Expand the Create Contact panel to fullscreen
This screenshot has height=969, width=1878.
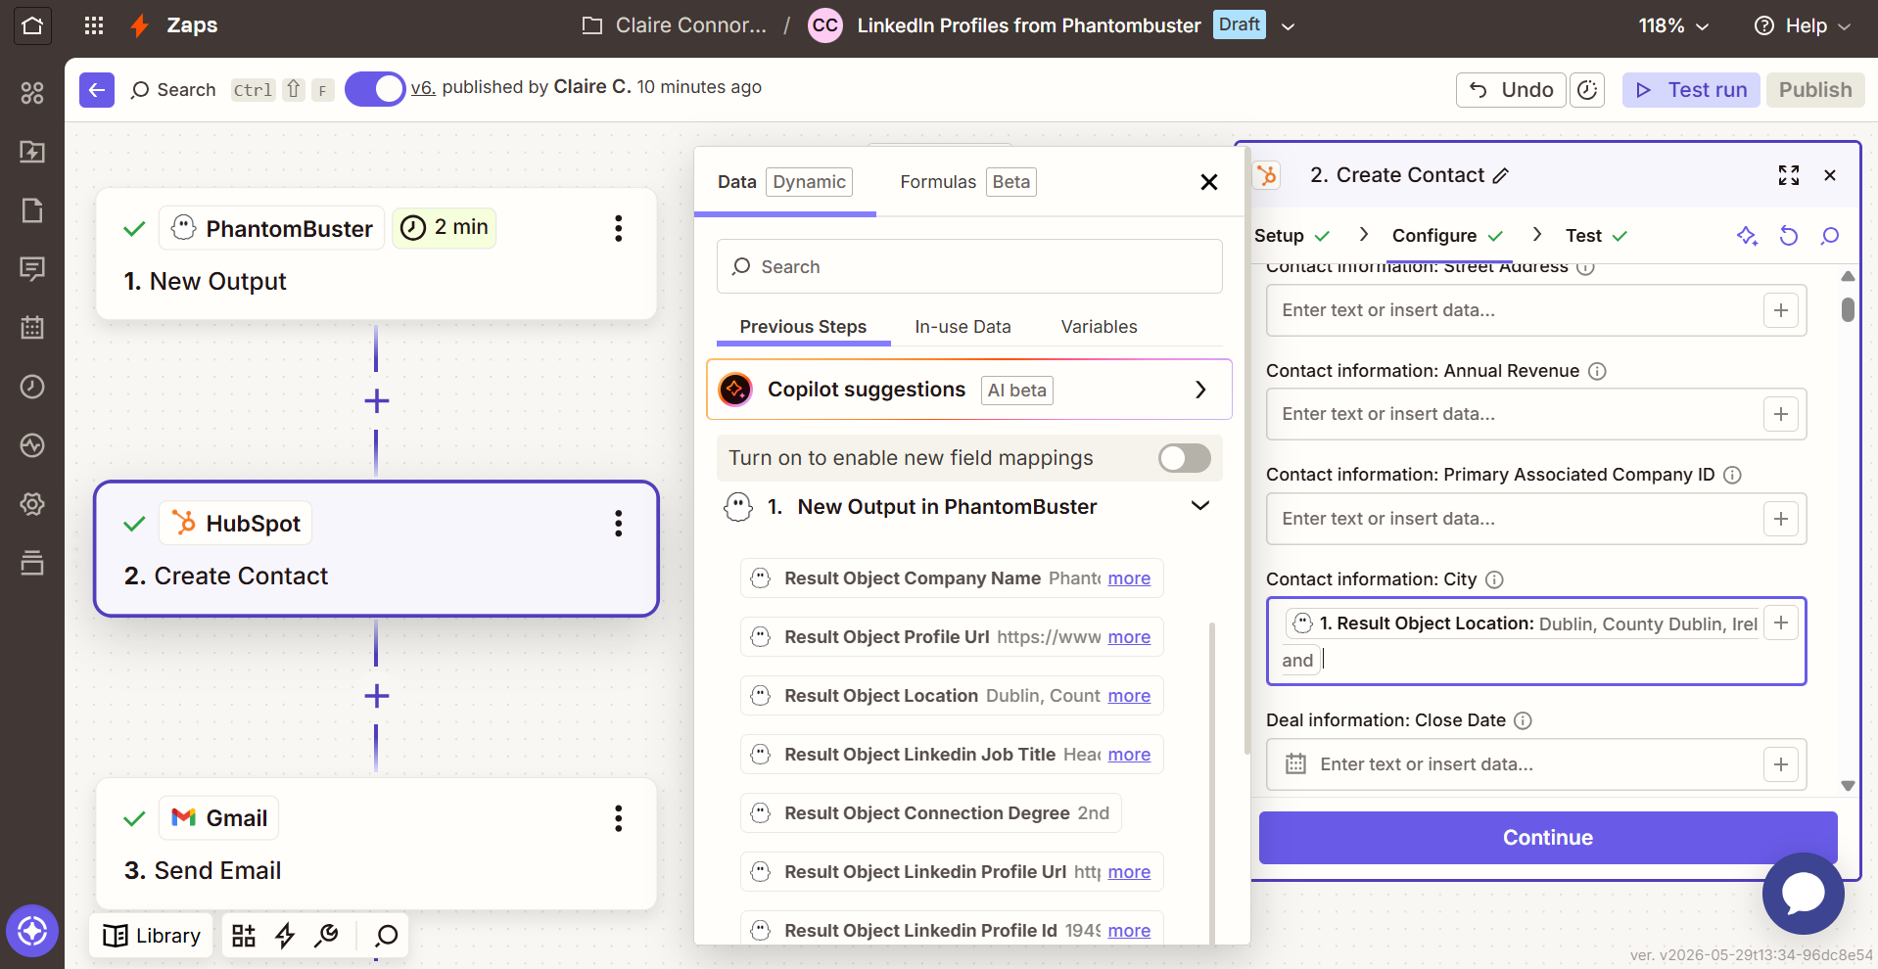pyautogui.click(x=1789, y=175)
